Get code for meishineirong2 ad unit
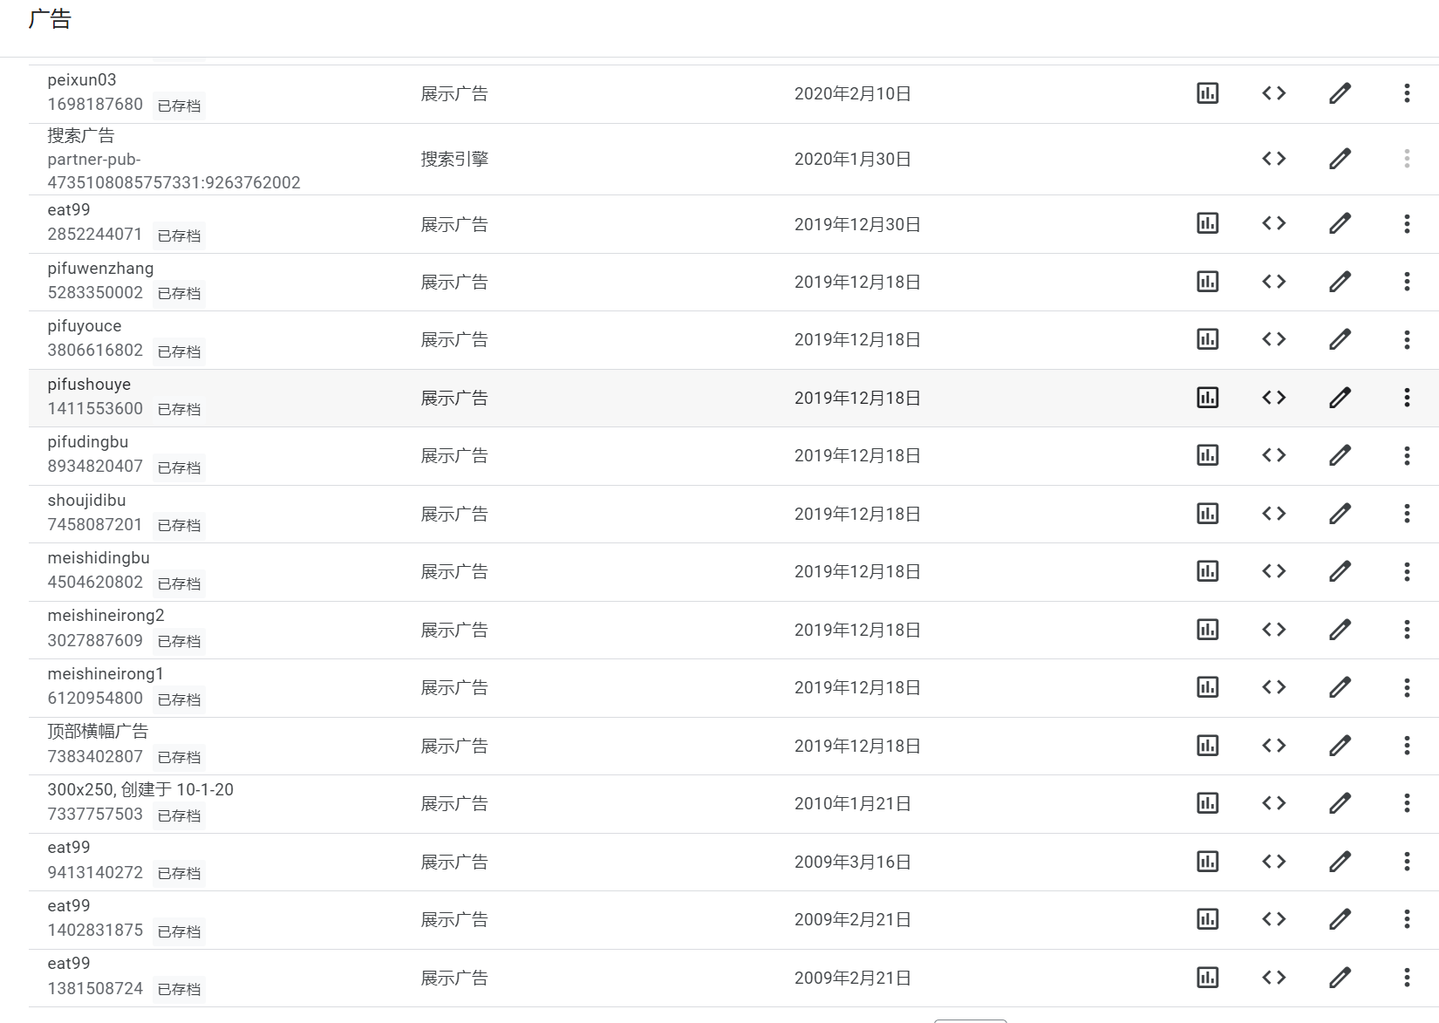The image size is (1439, 1023). point(1273,630)
